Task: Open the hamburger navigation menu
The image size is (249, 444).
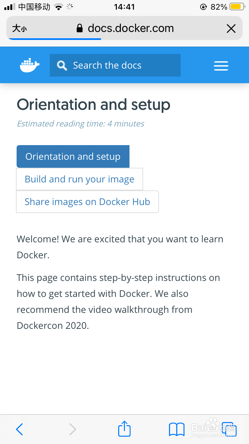Action: (x=221, y=66)
